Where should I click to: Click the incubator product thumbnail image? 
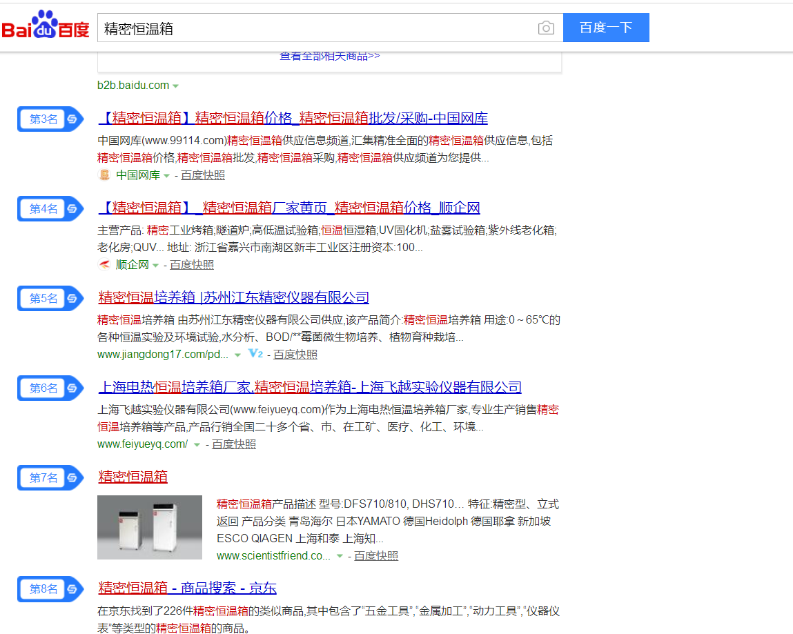[150, 527]
